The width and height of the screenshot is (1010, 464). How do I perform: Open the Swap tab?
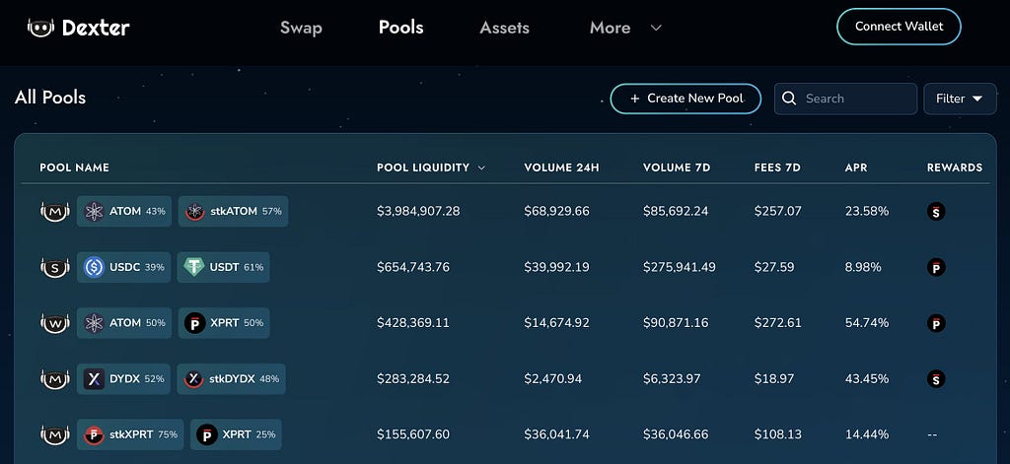pyautogui.click(x=301, y=28)
